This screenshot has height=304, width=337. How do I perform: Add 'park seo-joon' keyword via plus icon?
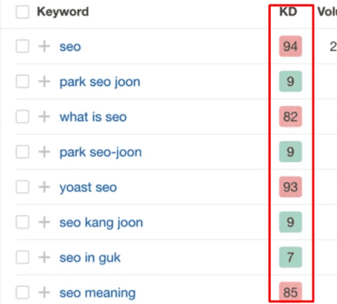(44, 151)
